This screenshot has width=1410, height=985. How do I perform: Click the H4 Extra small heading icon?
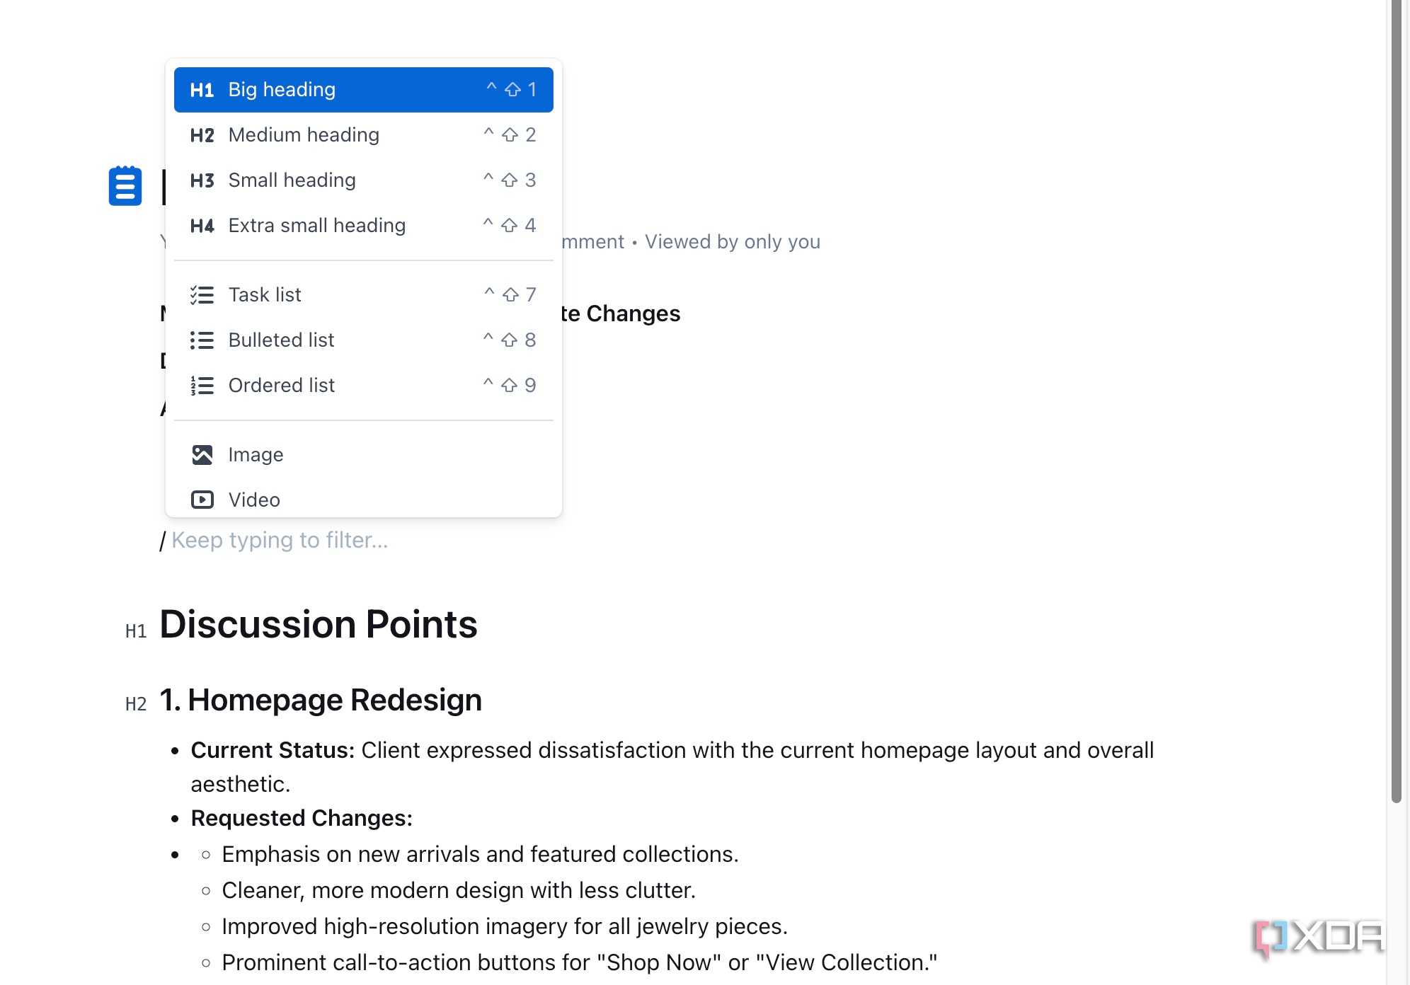[x=202, y=226]
